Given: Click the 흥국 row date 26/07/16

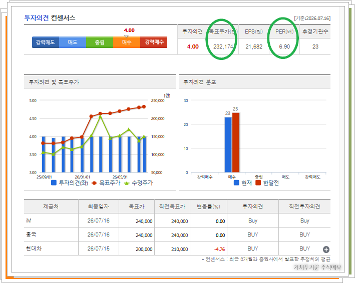Looking at the screenshot, I should (99, 234).
